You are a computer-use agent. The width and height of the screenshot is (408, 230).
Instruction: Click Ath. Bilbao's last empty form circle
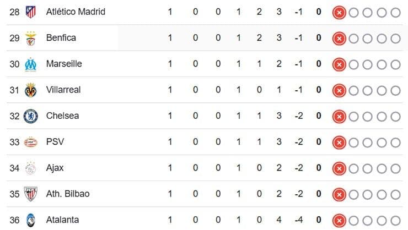pos(395,194)
